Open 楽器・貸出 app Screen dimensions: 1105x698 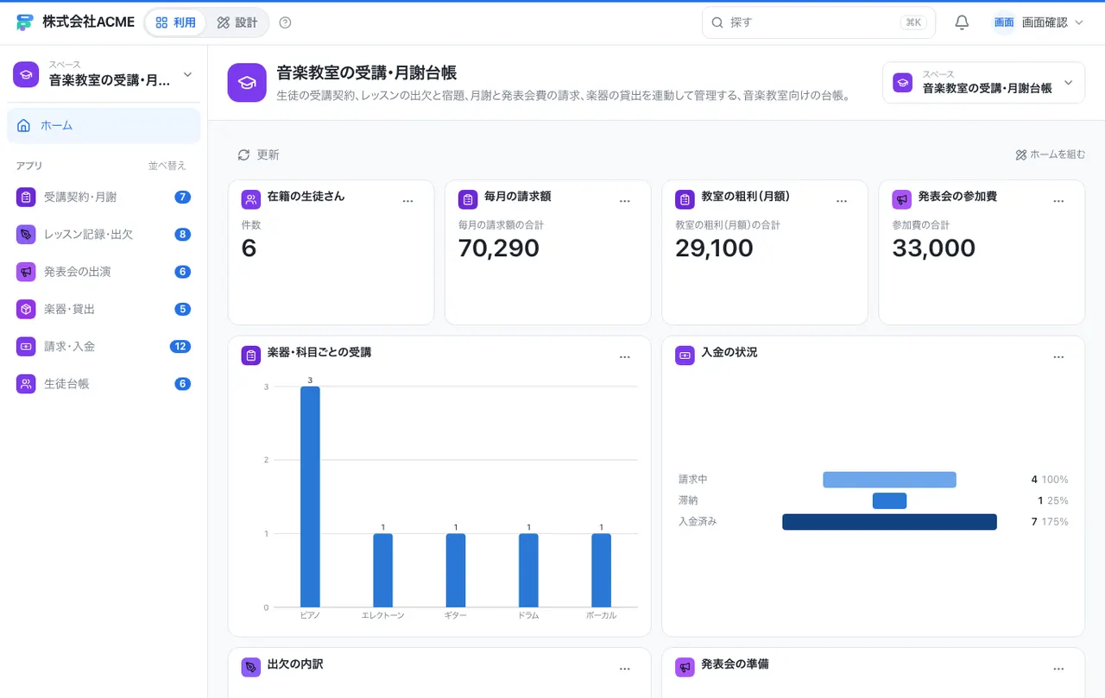pos(104,309)
